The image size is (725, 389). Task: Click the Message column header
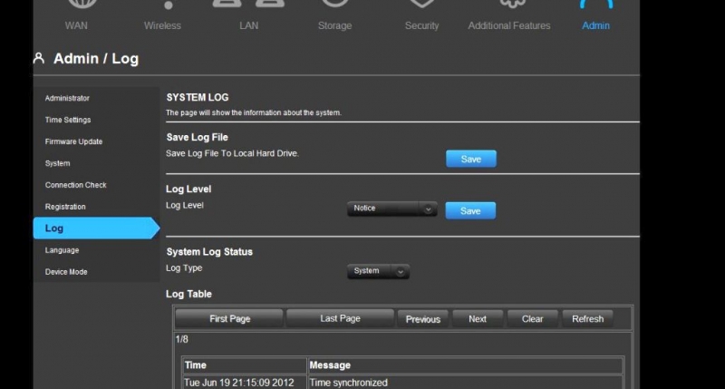pyautogui.click(x=465, y=365)
